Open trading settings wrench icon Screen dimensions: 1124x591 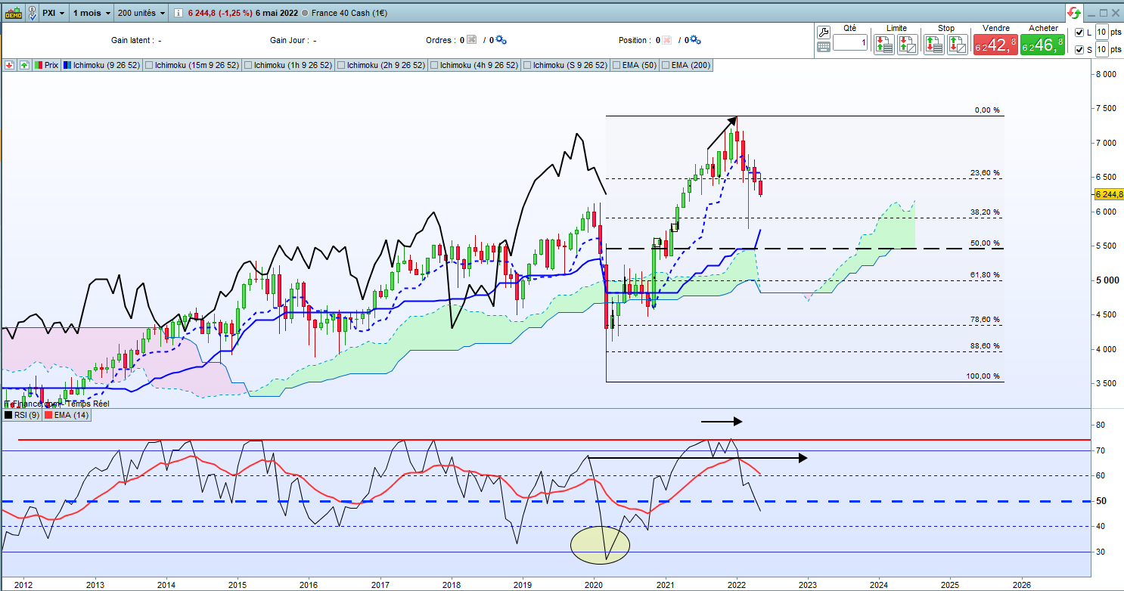coord(824,31)
